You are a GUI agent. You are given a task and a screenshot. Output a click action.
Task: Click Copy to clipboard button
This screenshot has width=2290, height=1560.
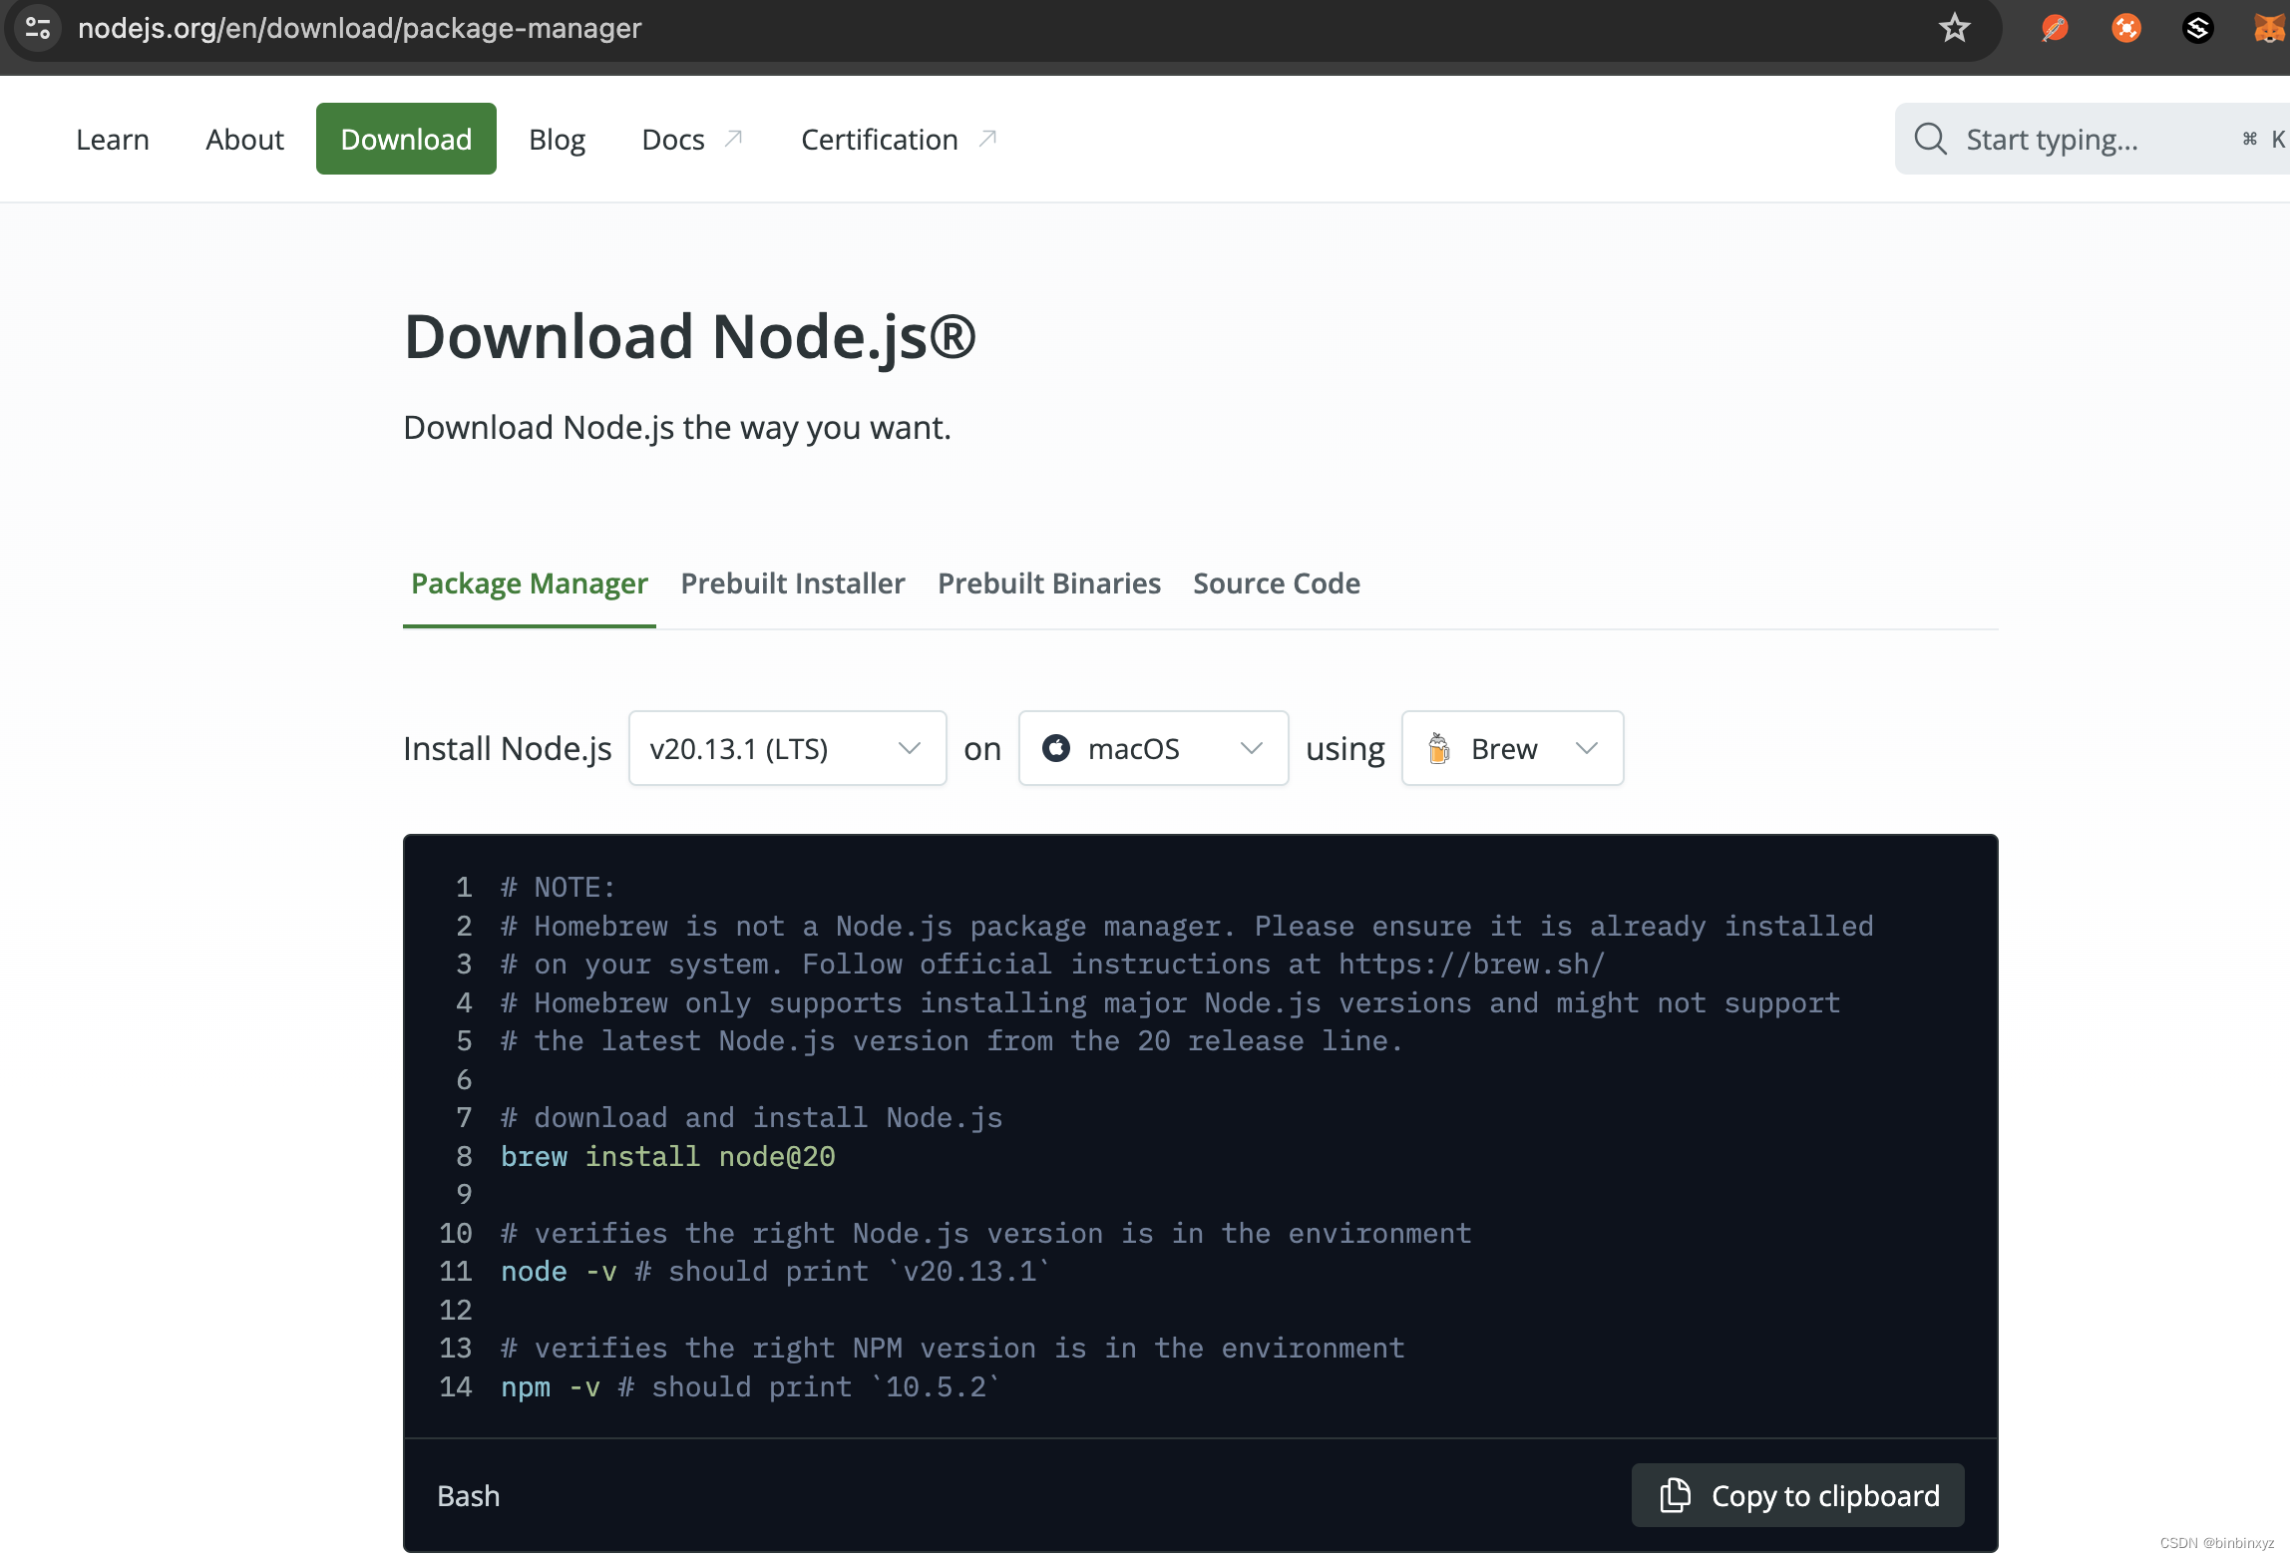pyautogui.click(x=1797, y=1495)
